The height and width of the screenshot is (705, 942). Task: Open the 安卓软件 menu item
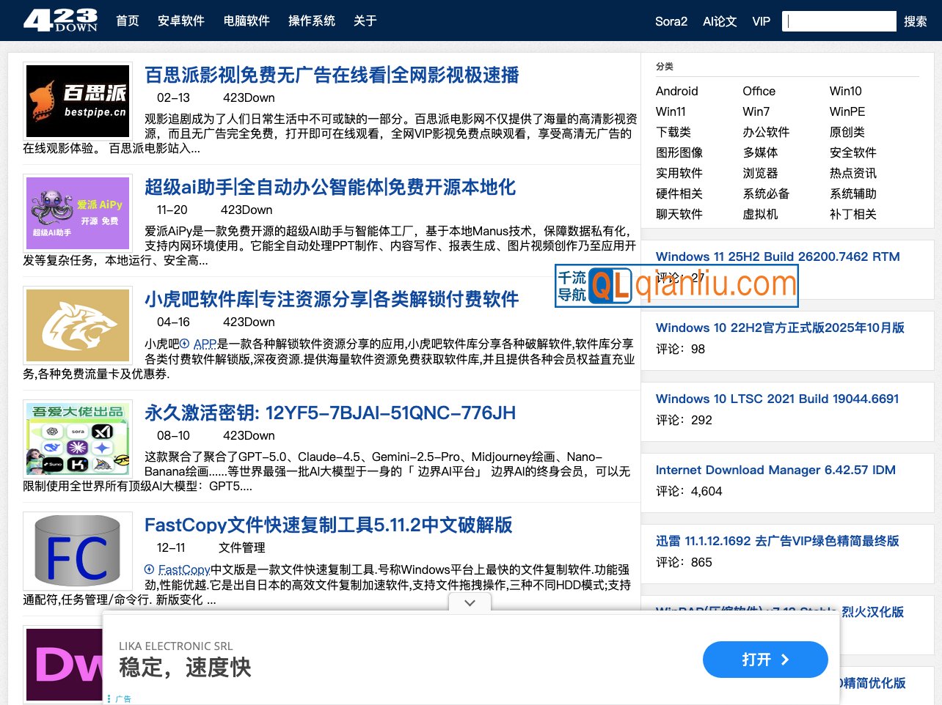[x=180, y=21]
